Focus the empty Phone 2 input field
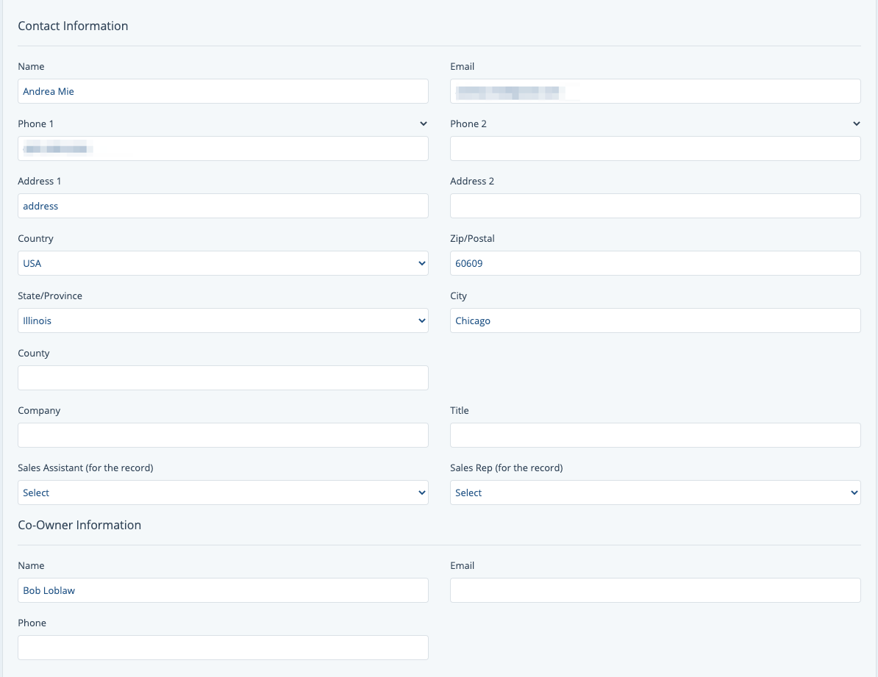The width and height of the screenshot is (878, 677). [654, 148]
